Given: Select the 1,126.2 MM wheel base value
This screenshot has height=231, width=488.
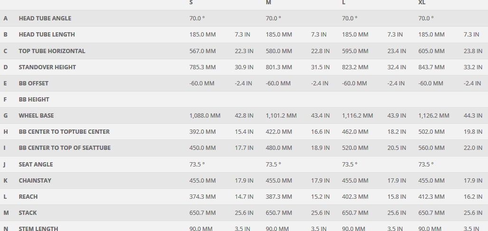Looking at the screenshot, I should [433, 116].
